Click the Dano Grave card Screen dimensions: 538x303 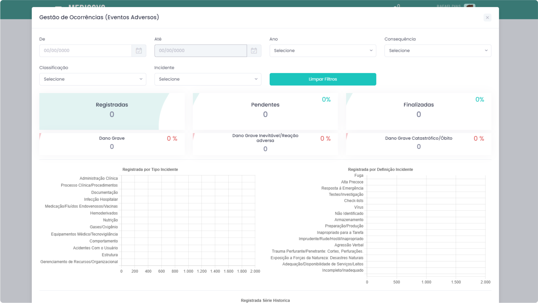coord(112,144)
